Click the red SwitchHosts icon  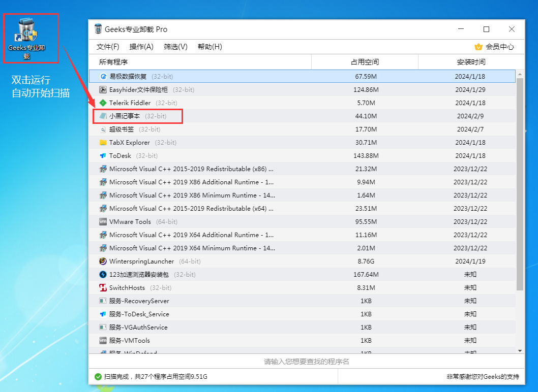103,288
